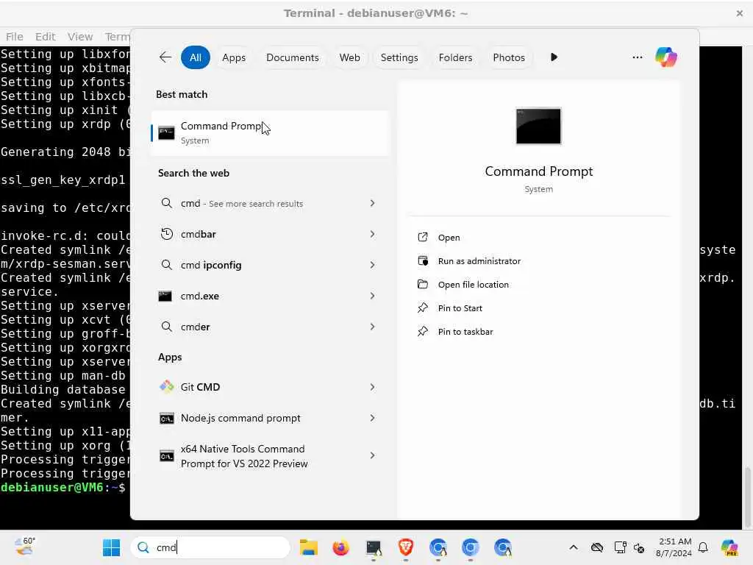Viewport: 753px width, 565px height.
Task: Switch to the Photos filter tab
Action: 509,57
